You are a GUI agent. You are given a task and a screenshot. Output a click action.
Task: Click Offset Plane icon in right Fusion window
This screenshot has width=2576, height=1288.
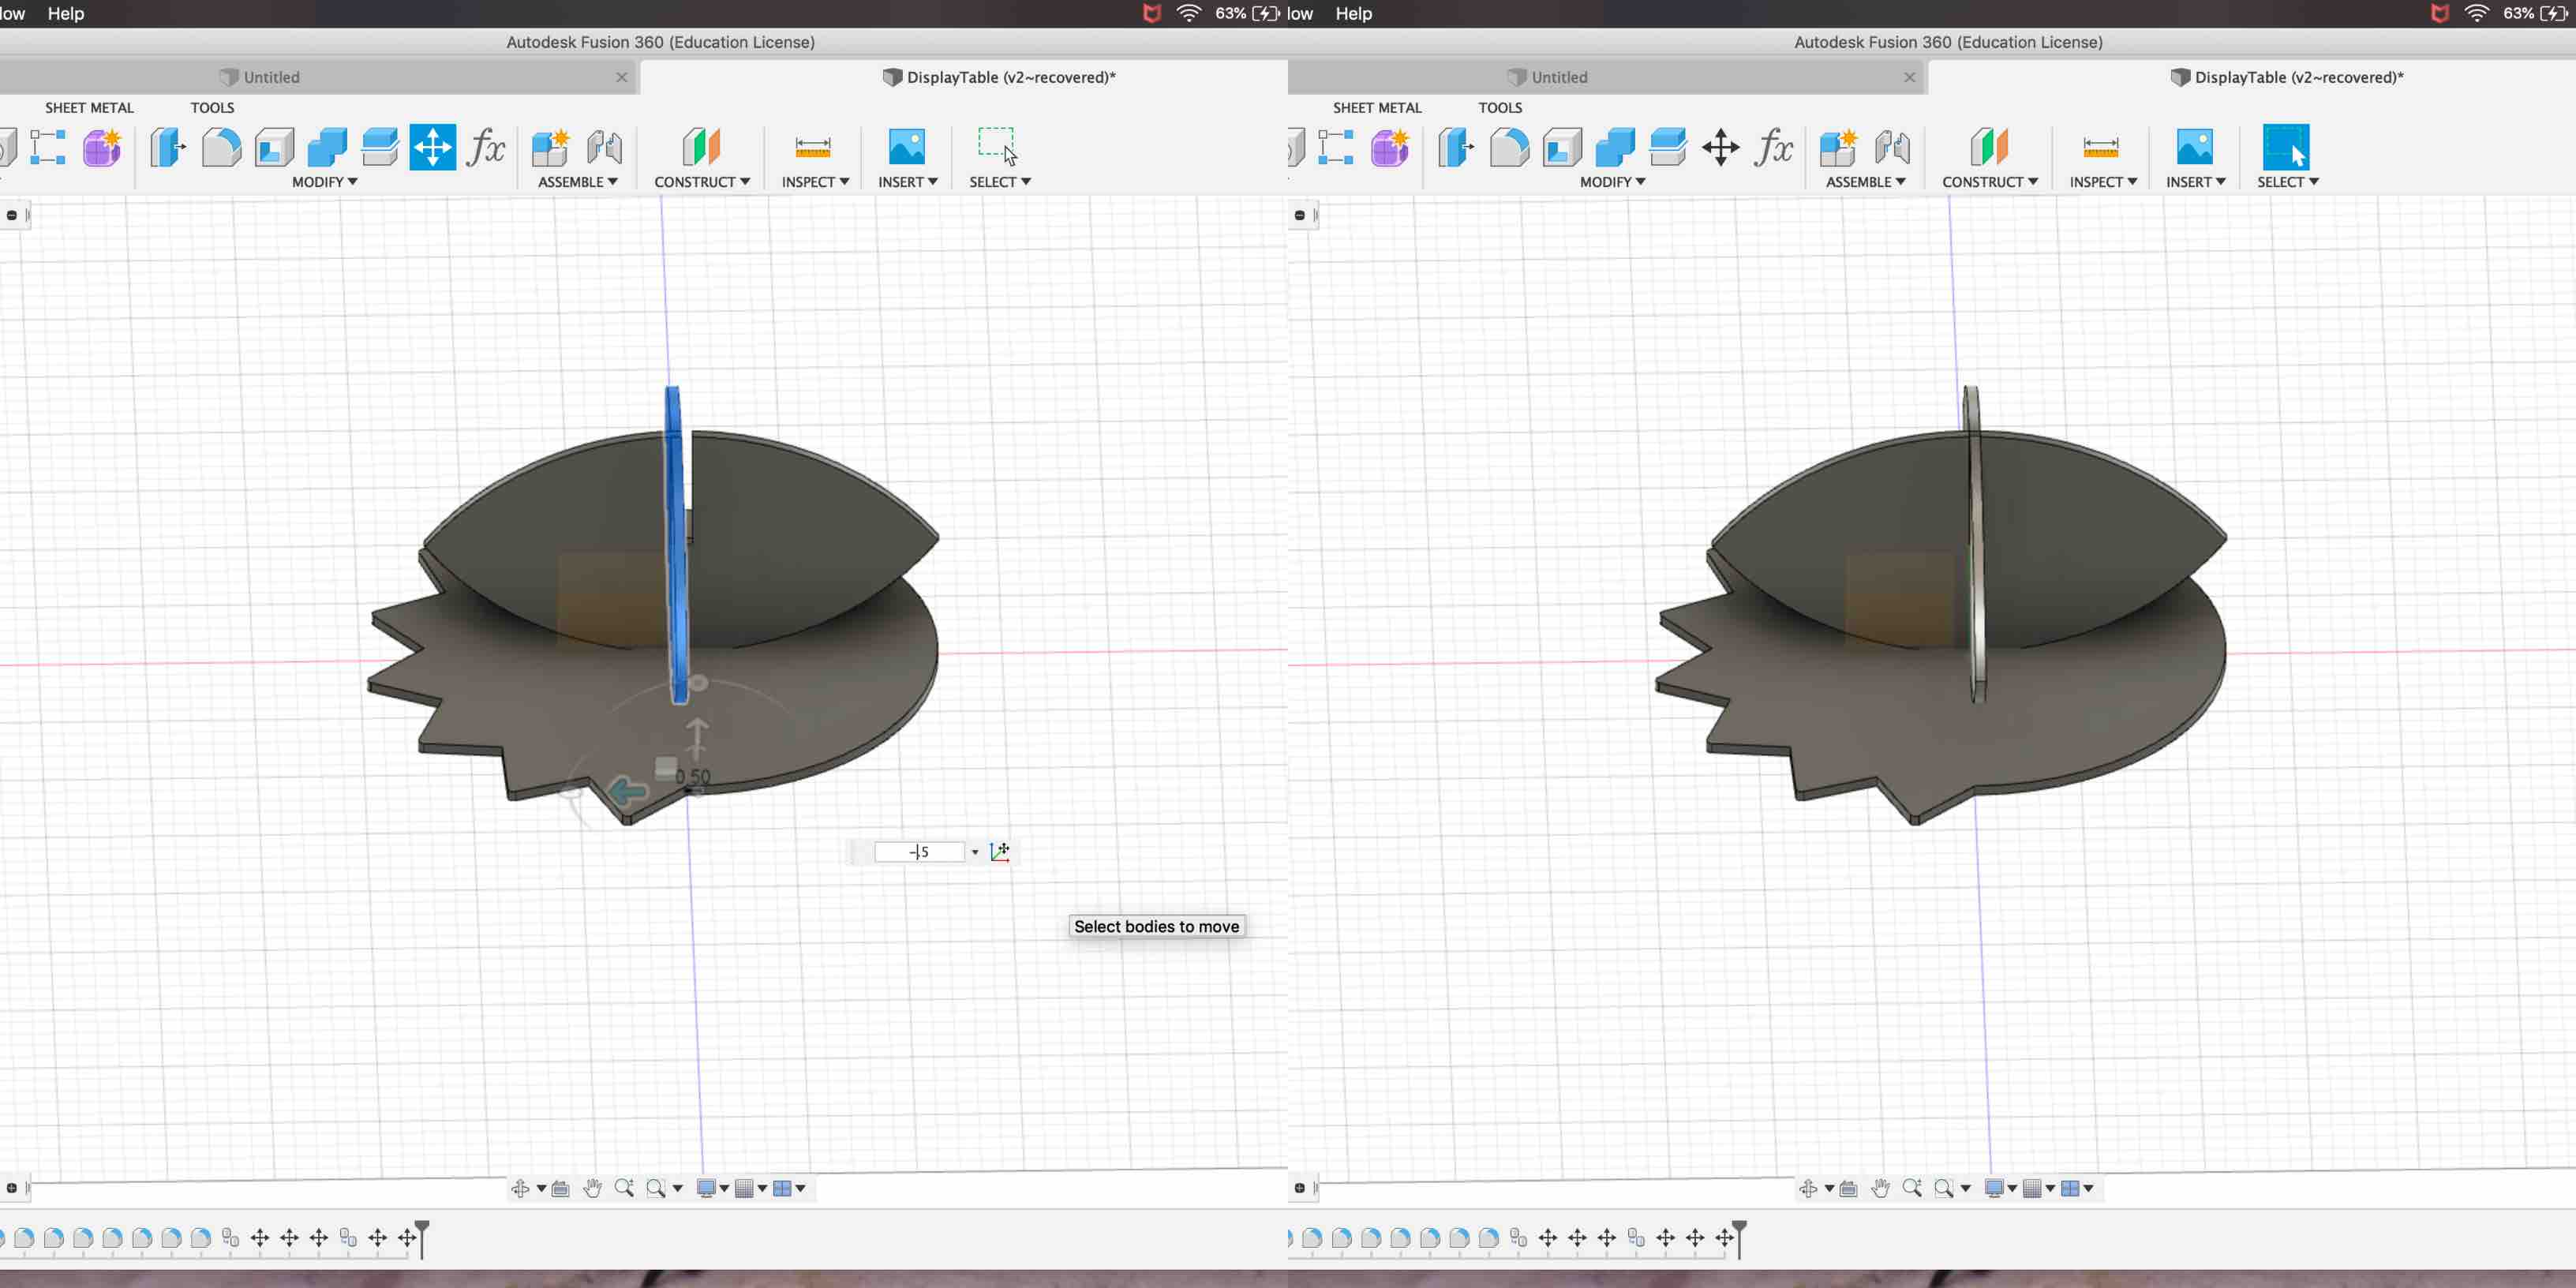[1989, 148]
